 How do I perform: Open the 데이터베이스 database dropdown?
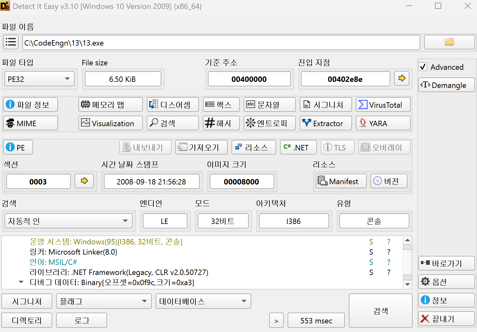pyautogui.click(x=203, y=301)
